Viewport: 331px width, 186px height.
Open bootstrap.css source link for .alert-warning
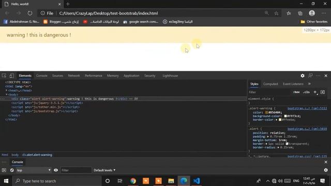point(307,109)
